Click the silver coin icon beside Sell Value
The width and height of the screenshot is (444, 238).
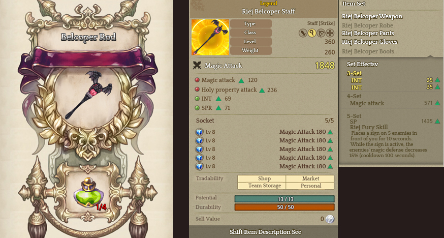coord(330,219)
